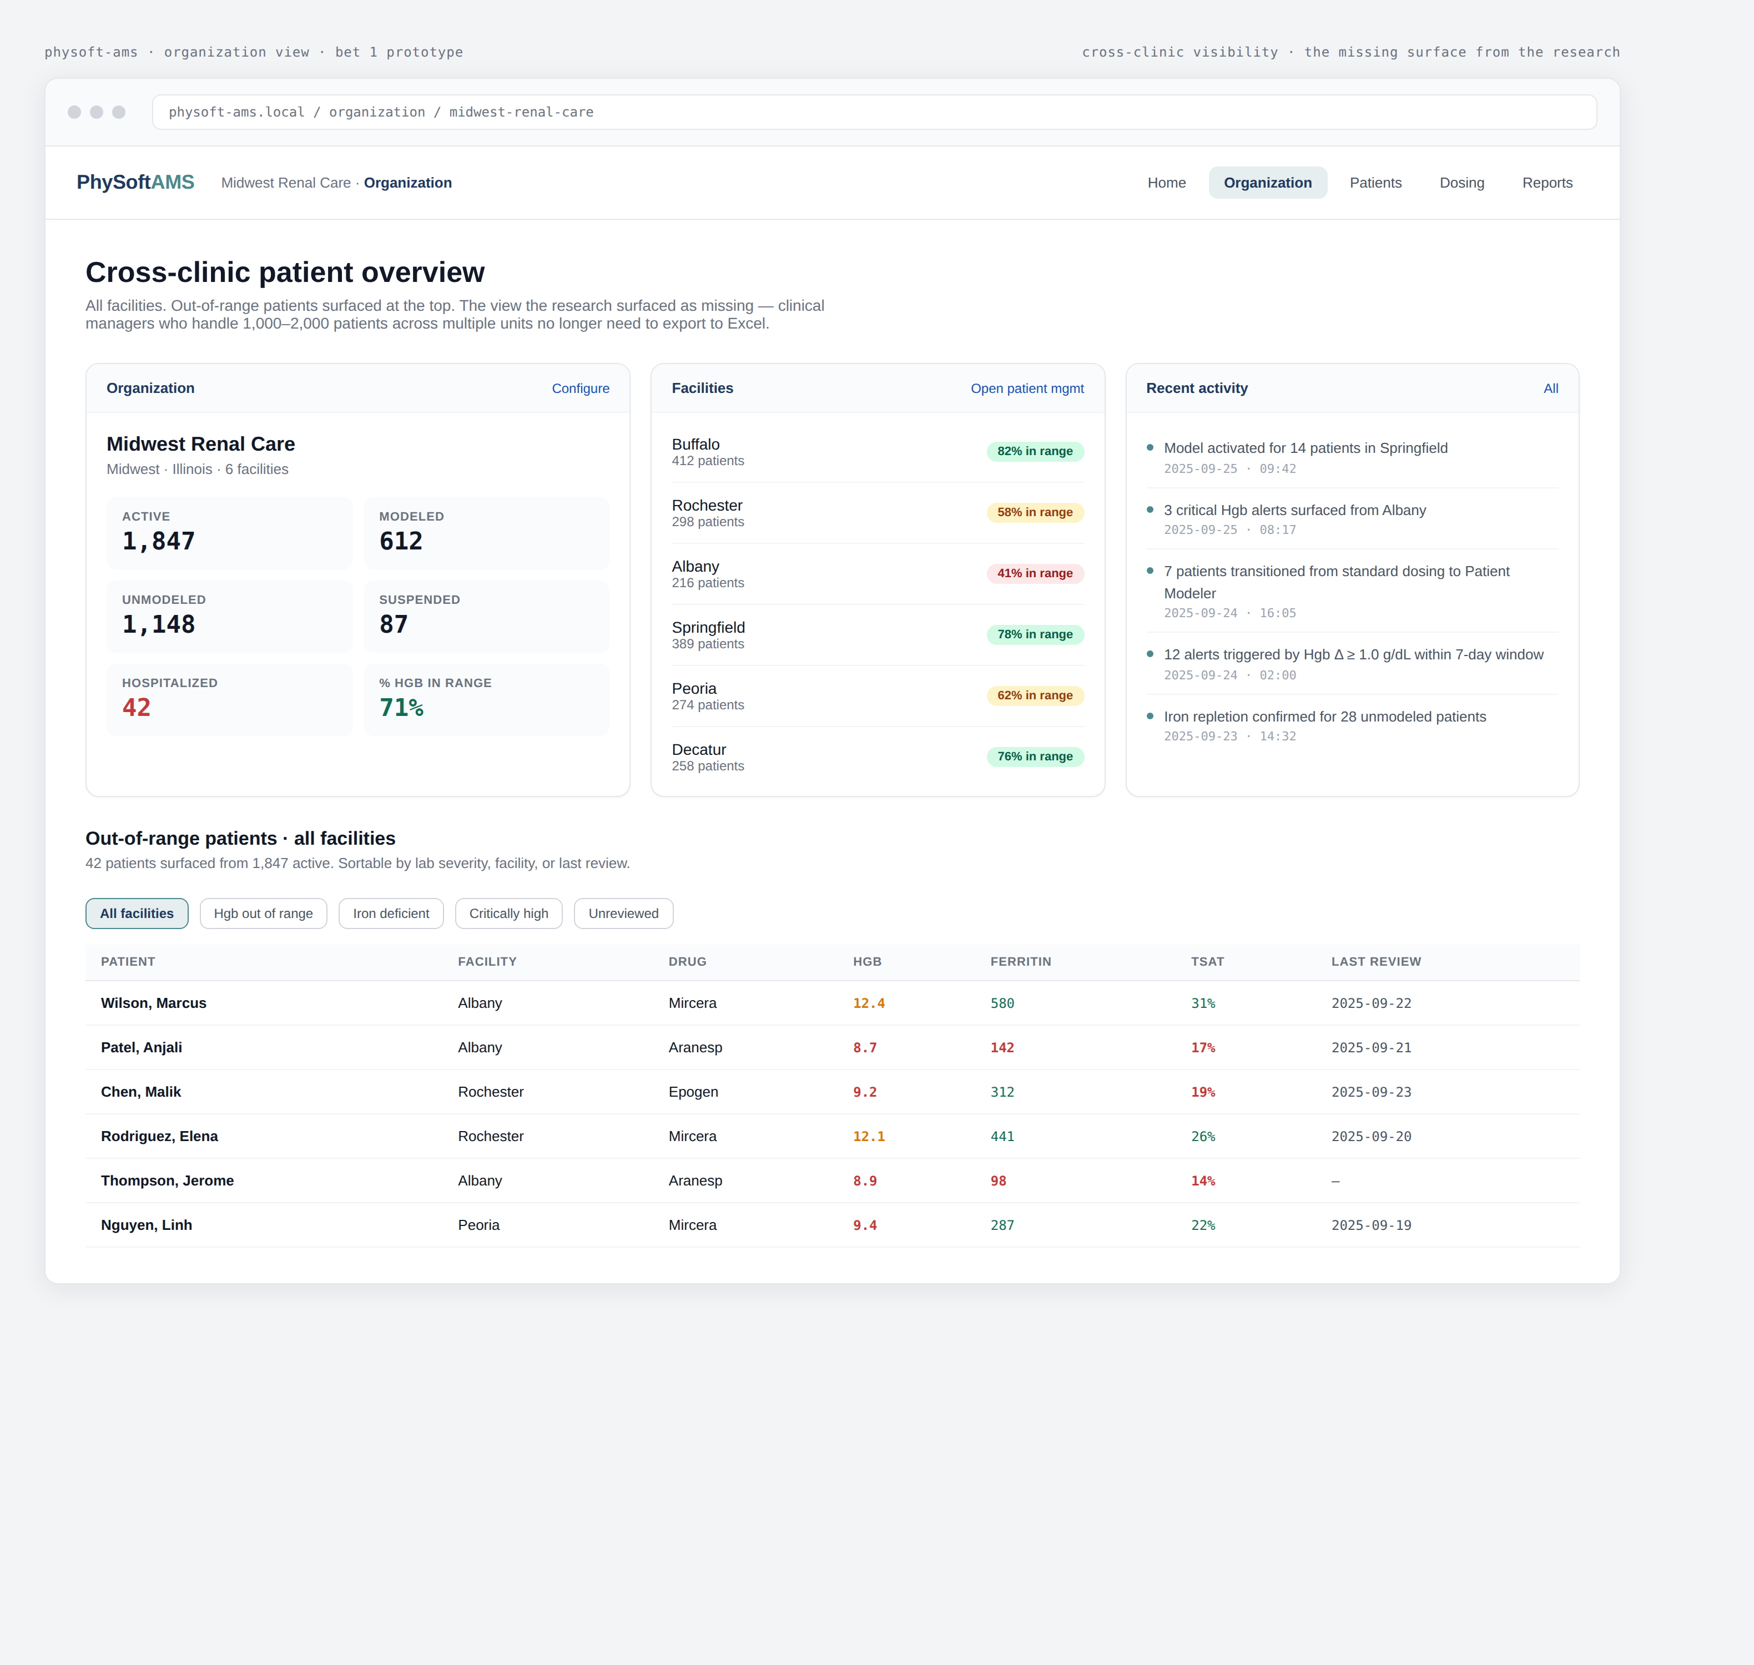Viewport: 1754px width, 1665px height.
Task: Sort by the Facility column header
Action: [486, 961]
